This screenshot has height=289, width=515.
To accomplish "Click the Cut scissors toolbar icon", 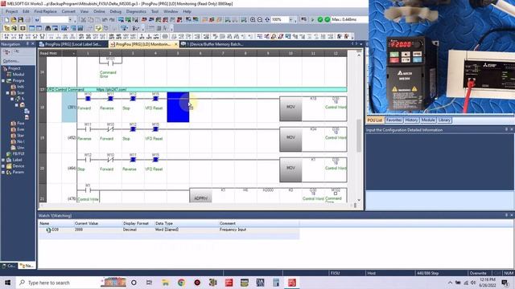I will coord(84,20).
